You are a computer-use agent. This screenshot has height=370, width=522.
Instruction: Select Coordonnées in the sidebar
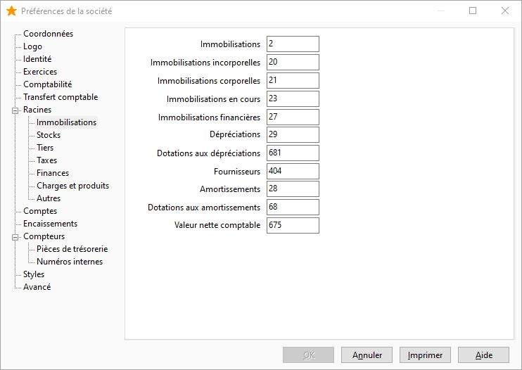[49, 34]
